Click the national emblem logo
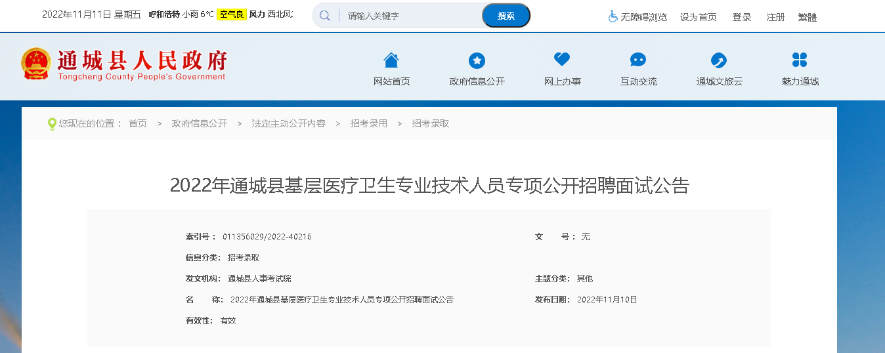This screenshot has width=885, height=353. click(x=35, y=64)
